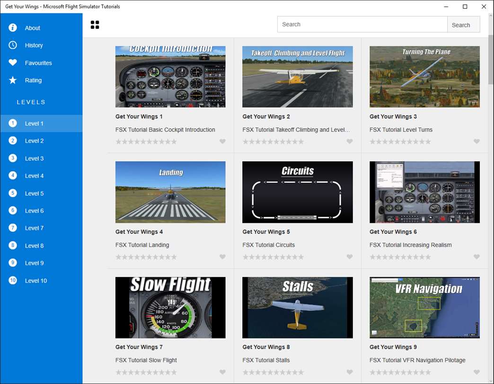
Task: Click the History clock icon
Action: pos(13,45)
